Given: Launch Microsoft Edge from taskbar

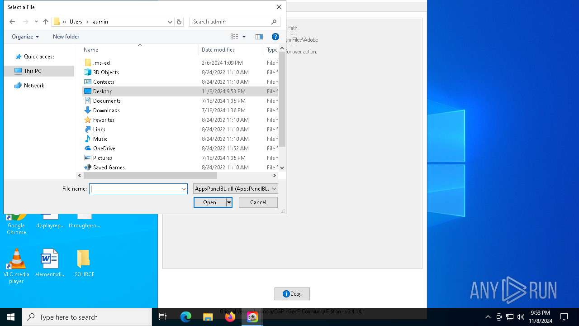Looking at the screenshot, I should pyautogui.click(x=186, y=317).
